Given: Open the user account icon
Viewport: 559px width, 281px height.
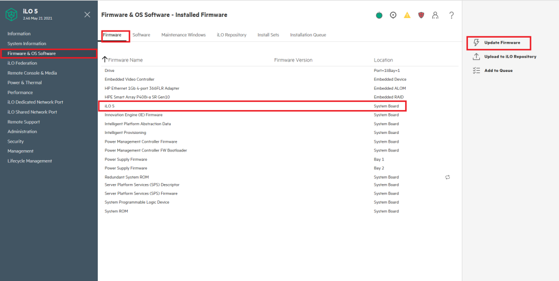Looking at the screenshot, I should tap(435, 15).
